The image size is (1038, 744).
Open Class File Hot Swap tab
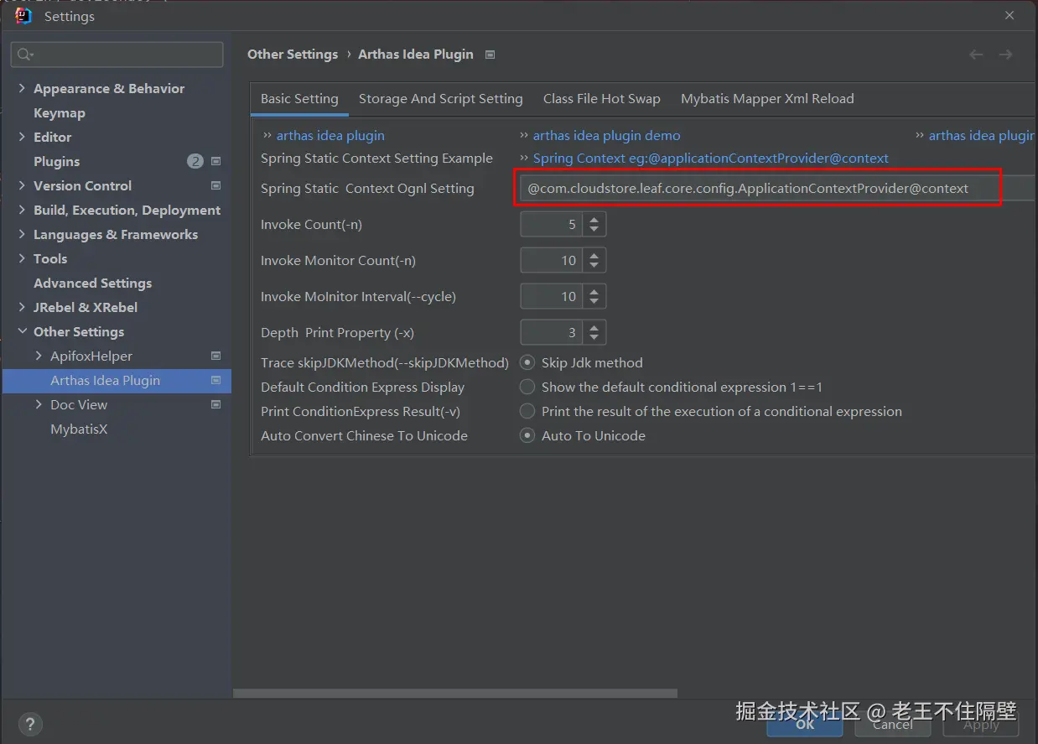[x=602, y=98]
